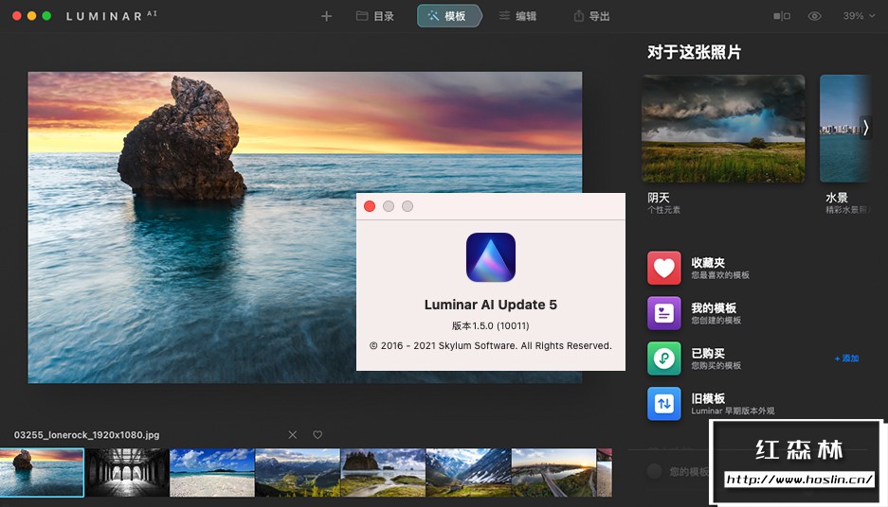Viewport: 888px width, 507px height.
Task: Select the white beach filmstrip thumbnail
Action: 212,473
